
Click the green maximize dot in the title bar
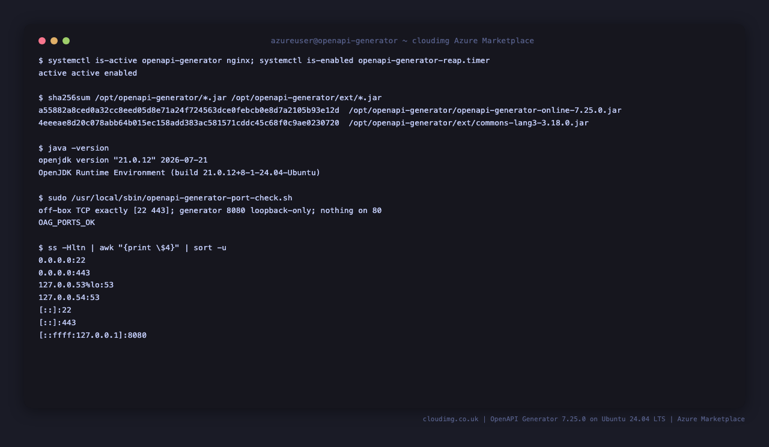(x=66, y=41)
